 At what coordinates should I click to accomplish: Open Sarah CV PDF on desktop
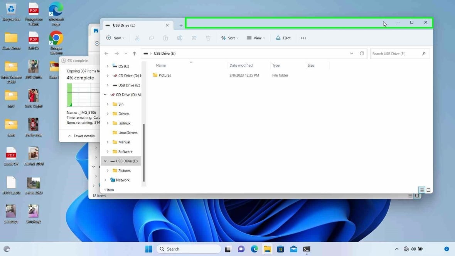point(11,157)
